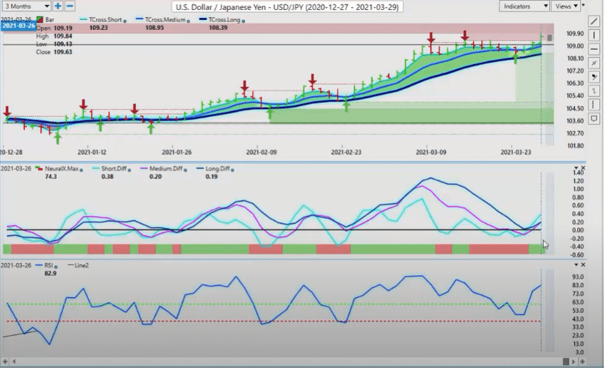Select the crossed-line drawing tool

595,63
